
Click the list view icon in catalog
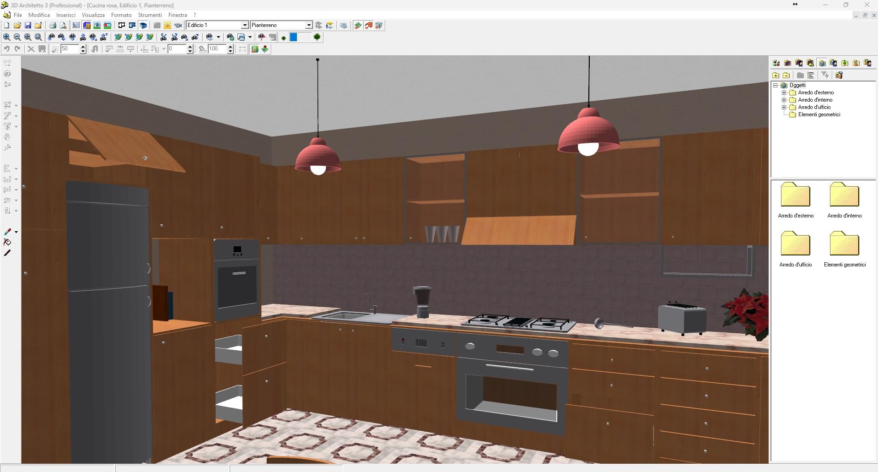pyautogui.click(x=811, y=75)
